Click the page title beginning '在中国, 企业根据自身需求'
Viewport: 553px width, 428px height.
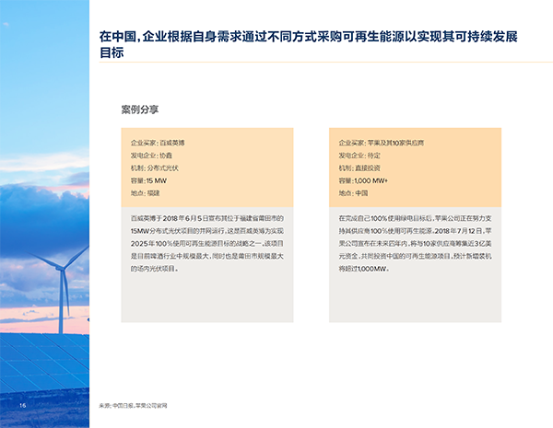tap(308, 44)
